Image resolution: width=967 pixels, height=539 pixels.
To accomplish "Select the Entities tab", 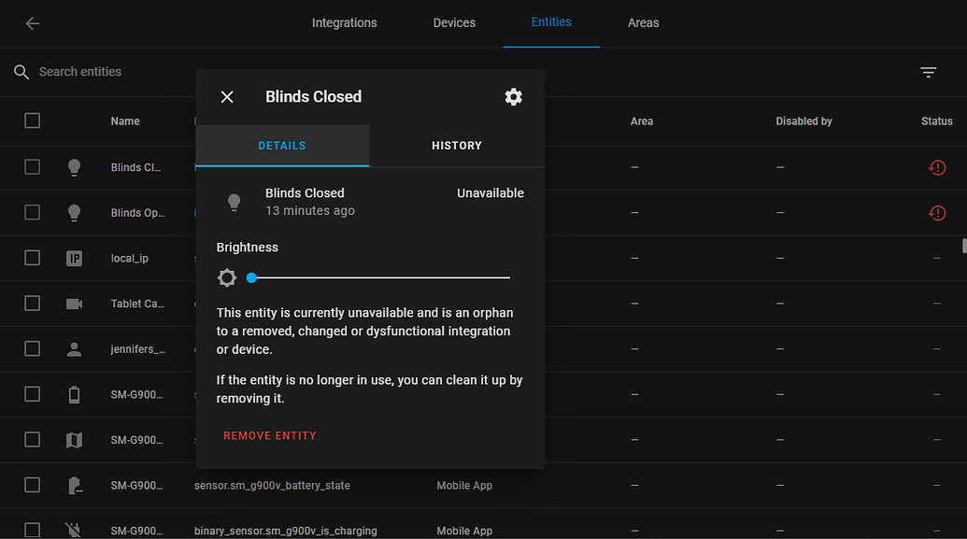I will pyautogui.click(x=551, y=22).
